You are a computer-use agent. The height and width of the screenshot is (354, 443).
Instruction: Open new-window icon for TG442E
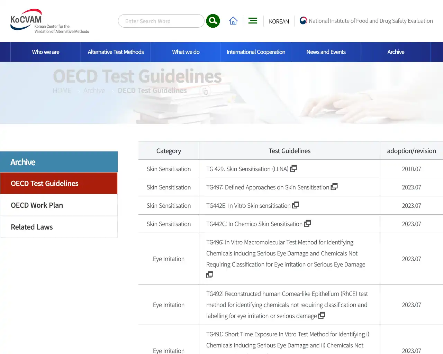296,205
